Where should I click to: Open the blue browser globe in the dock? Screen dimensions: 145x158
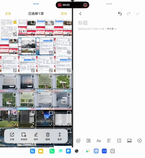click(x=69, y=151)
